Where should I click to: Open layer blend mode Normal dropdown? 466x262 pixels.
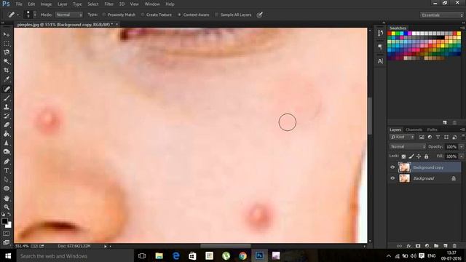[408, 146]
